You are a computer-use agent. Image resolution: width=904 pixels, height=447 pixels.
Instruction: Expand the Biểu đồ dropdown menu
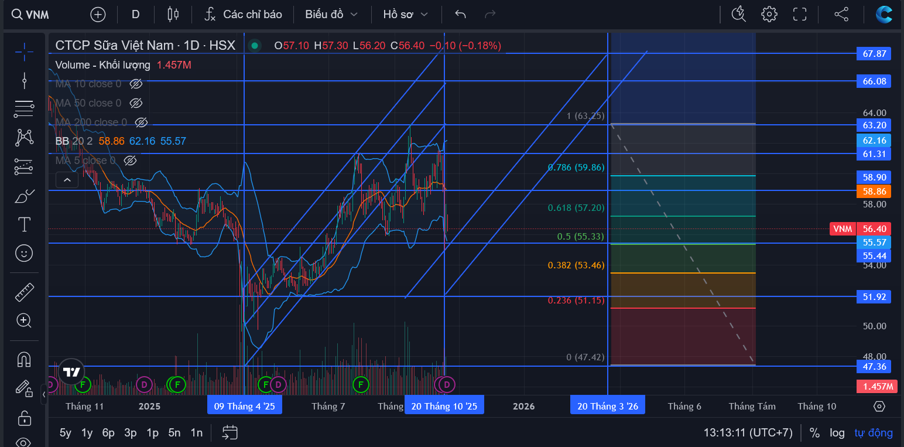pyautogui.click(x=331, y=15)
